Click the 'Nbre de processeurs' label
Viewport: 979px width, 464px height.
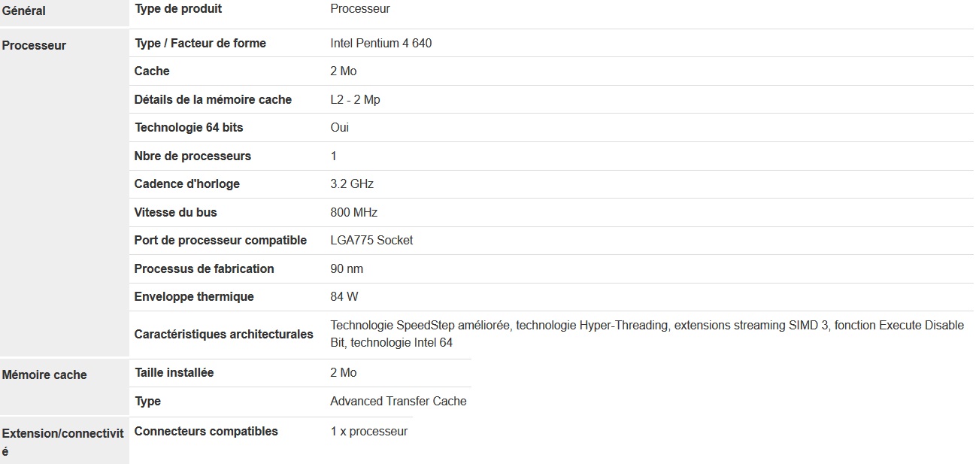[x=192, y=156]
